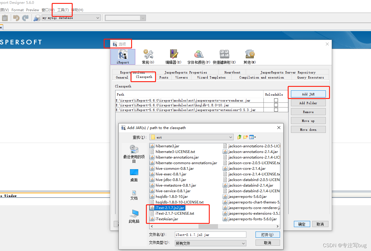The width and height of the screenshot is (371, 251).
Task: Click the Add Folder button
Action: [308, 103]
